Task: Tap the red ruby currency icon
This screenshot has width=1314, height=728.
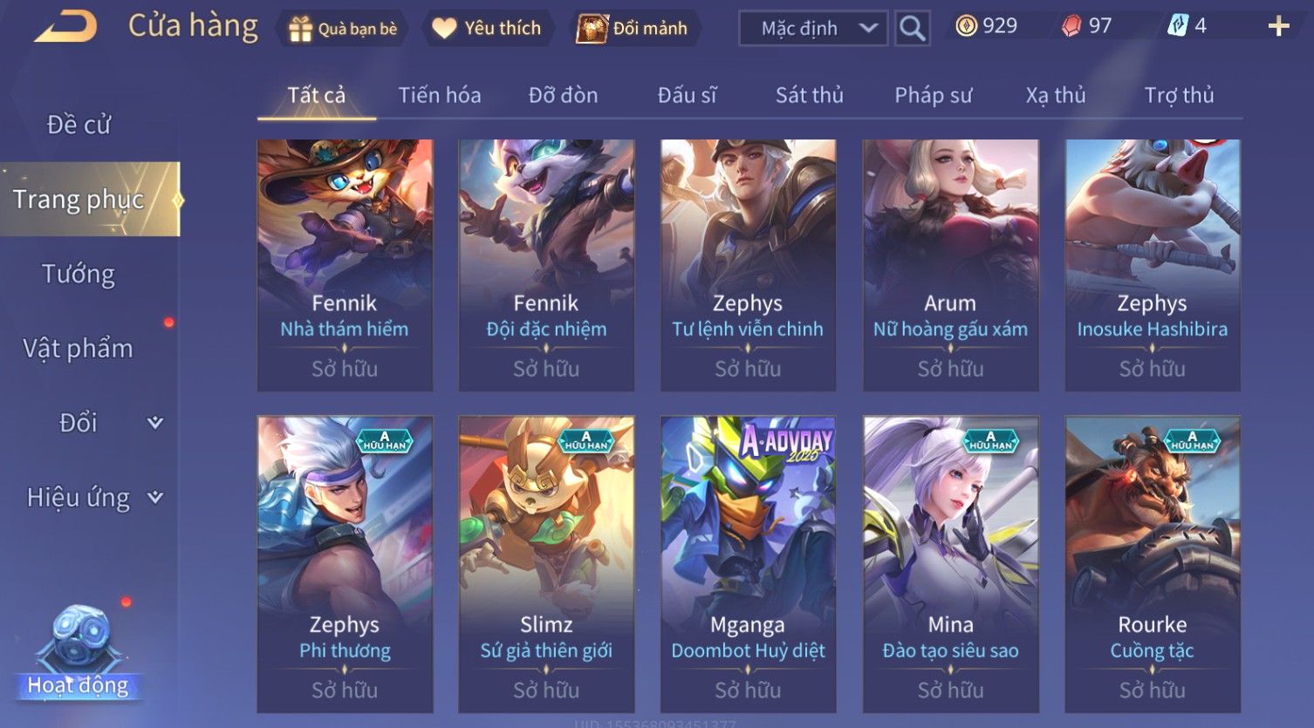Action: [x=1071, y=26]
